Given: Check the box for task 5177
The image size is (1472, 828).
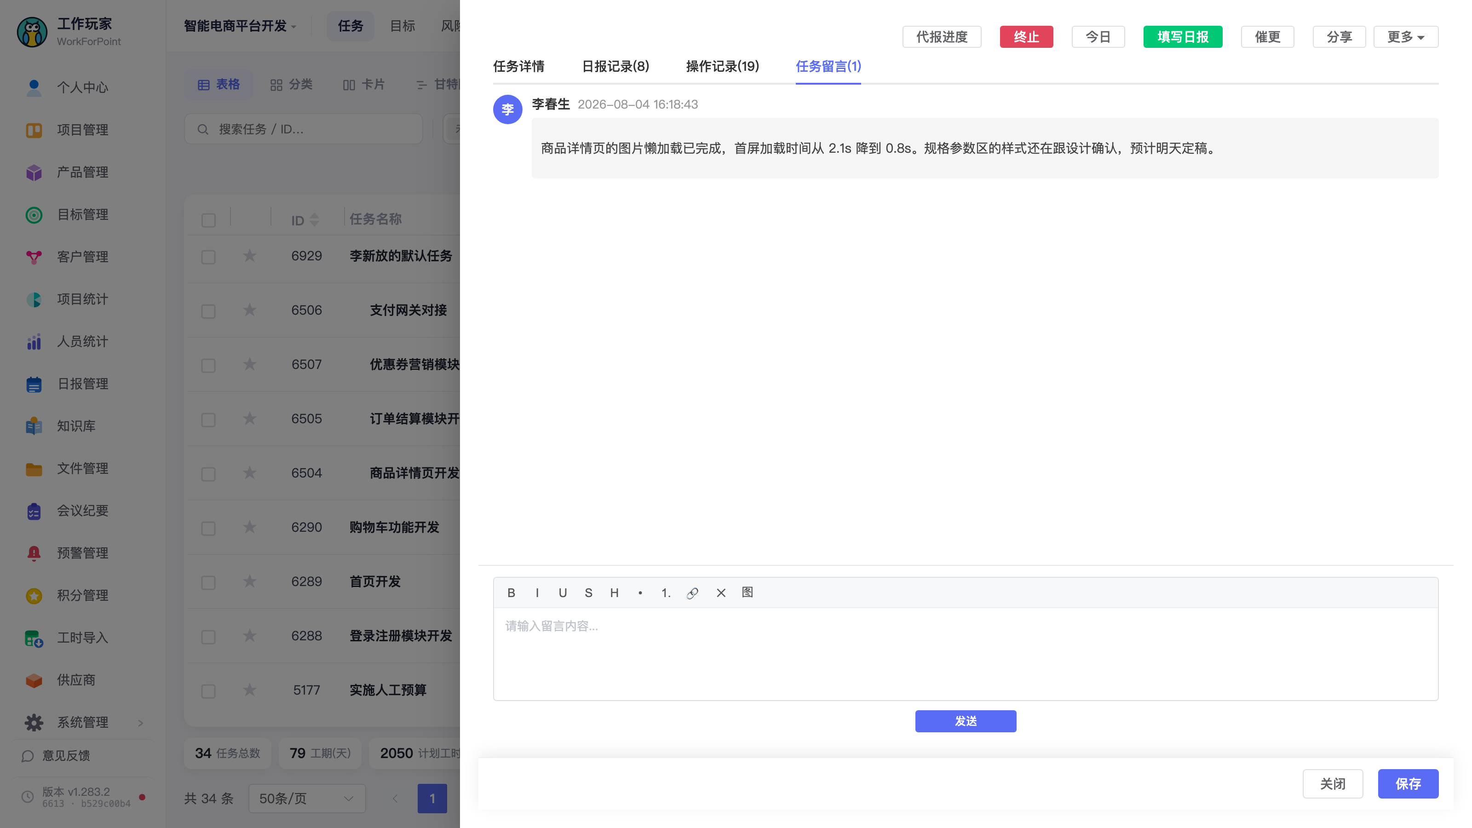Looking at the screenshot, I should tap(208, 691).
